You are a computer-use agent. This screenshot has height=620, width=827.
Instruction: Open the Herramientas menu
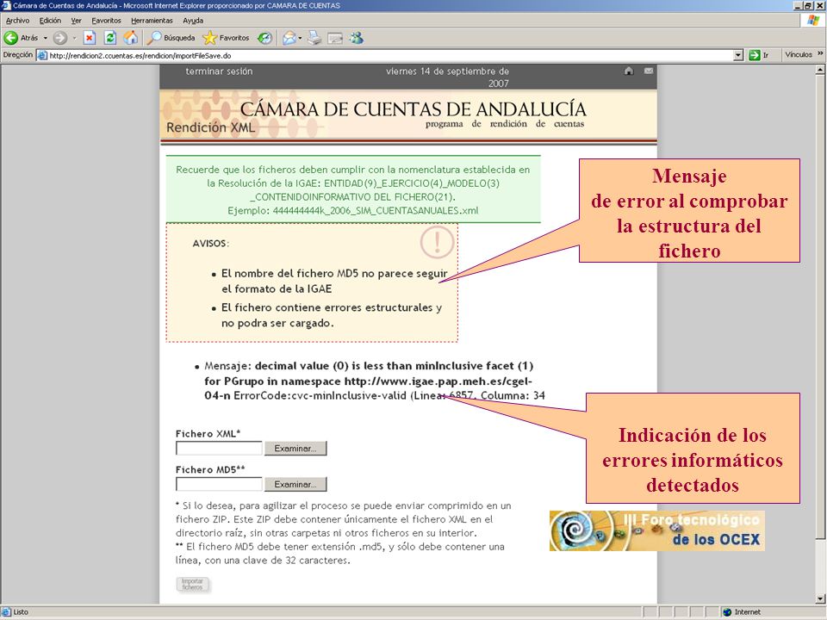coord(152,21)
